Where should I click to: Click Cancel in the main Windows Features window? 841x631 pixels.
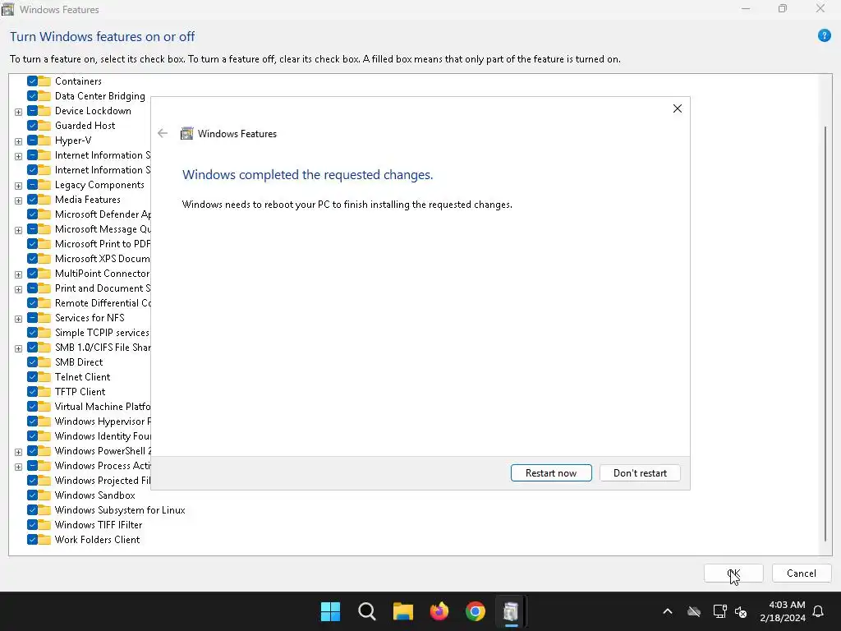pos(802,573)
